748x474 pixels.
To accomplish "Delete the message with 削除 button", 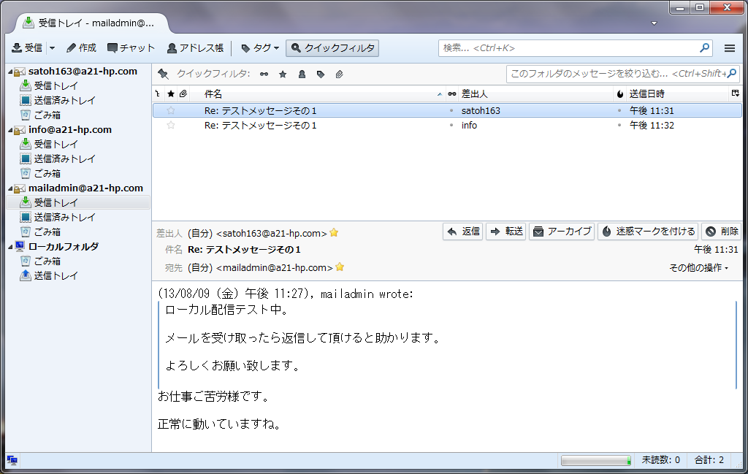I will 721,232.
